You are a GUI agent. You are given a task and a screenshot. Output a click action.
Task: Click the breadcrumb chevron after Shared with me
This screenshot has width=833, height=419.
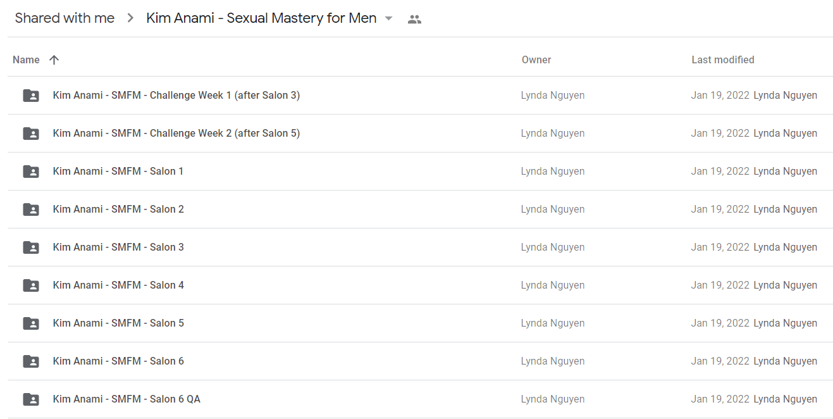tap(130, 18)
